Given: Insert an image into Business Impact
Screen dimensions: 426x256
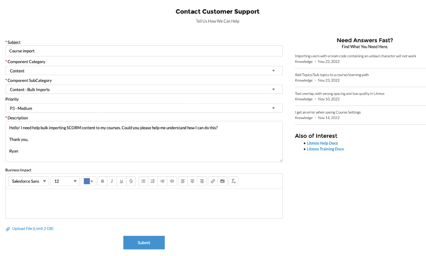Looking at the screenshot, I should coord(222,181).
